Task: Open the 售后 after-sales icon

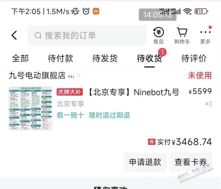Action: coord(159,36)
